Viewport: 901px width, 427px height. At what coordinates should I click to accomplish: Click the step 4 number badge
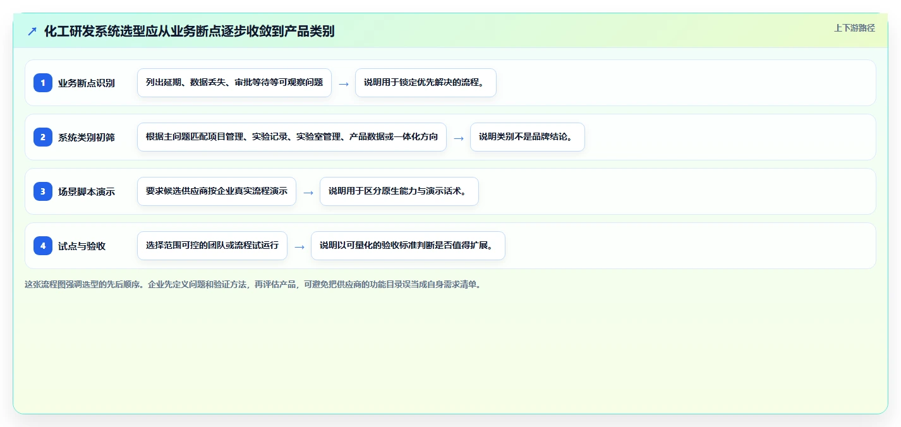coord(43,246)
